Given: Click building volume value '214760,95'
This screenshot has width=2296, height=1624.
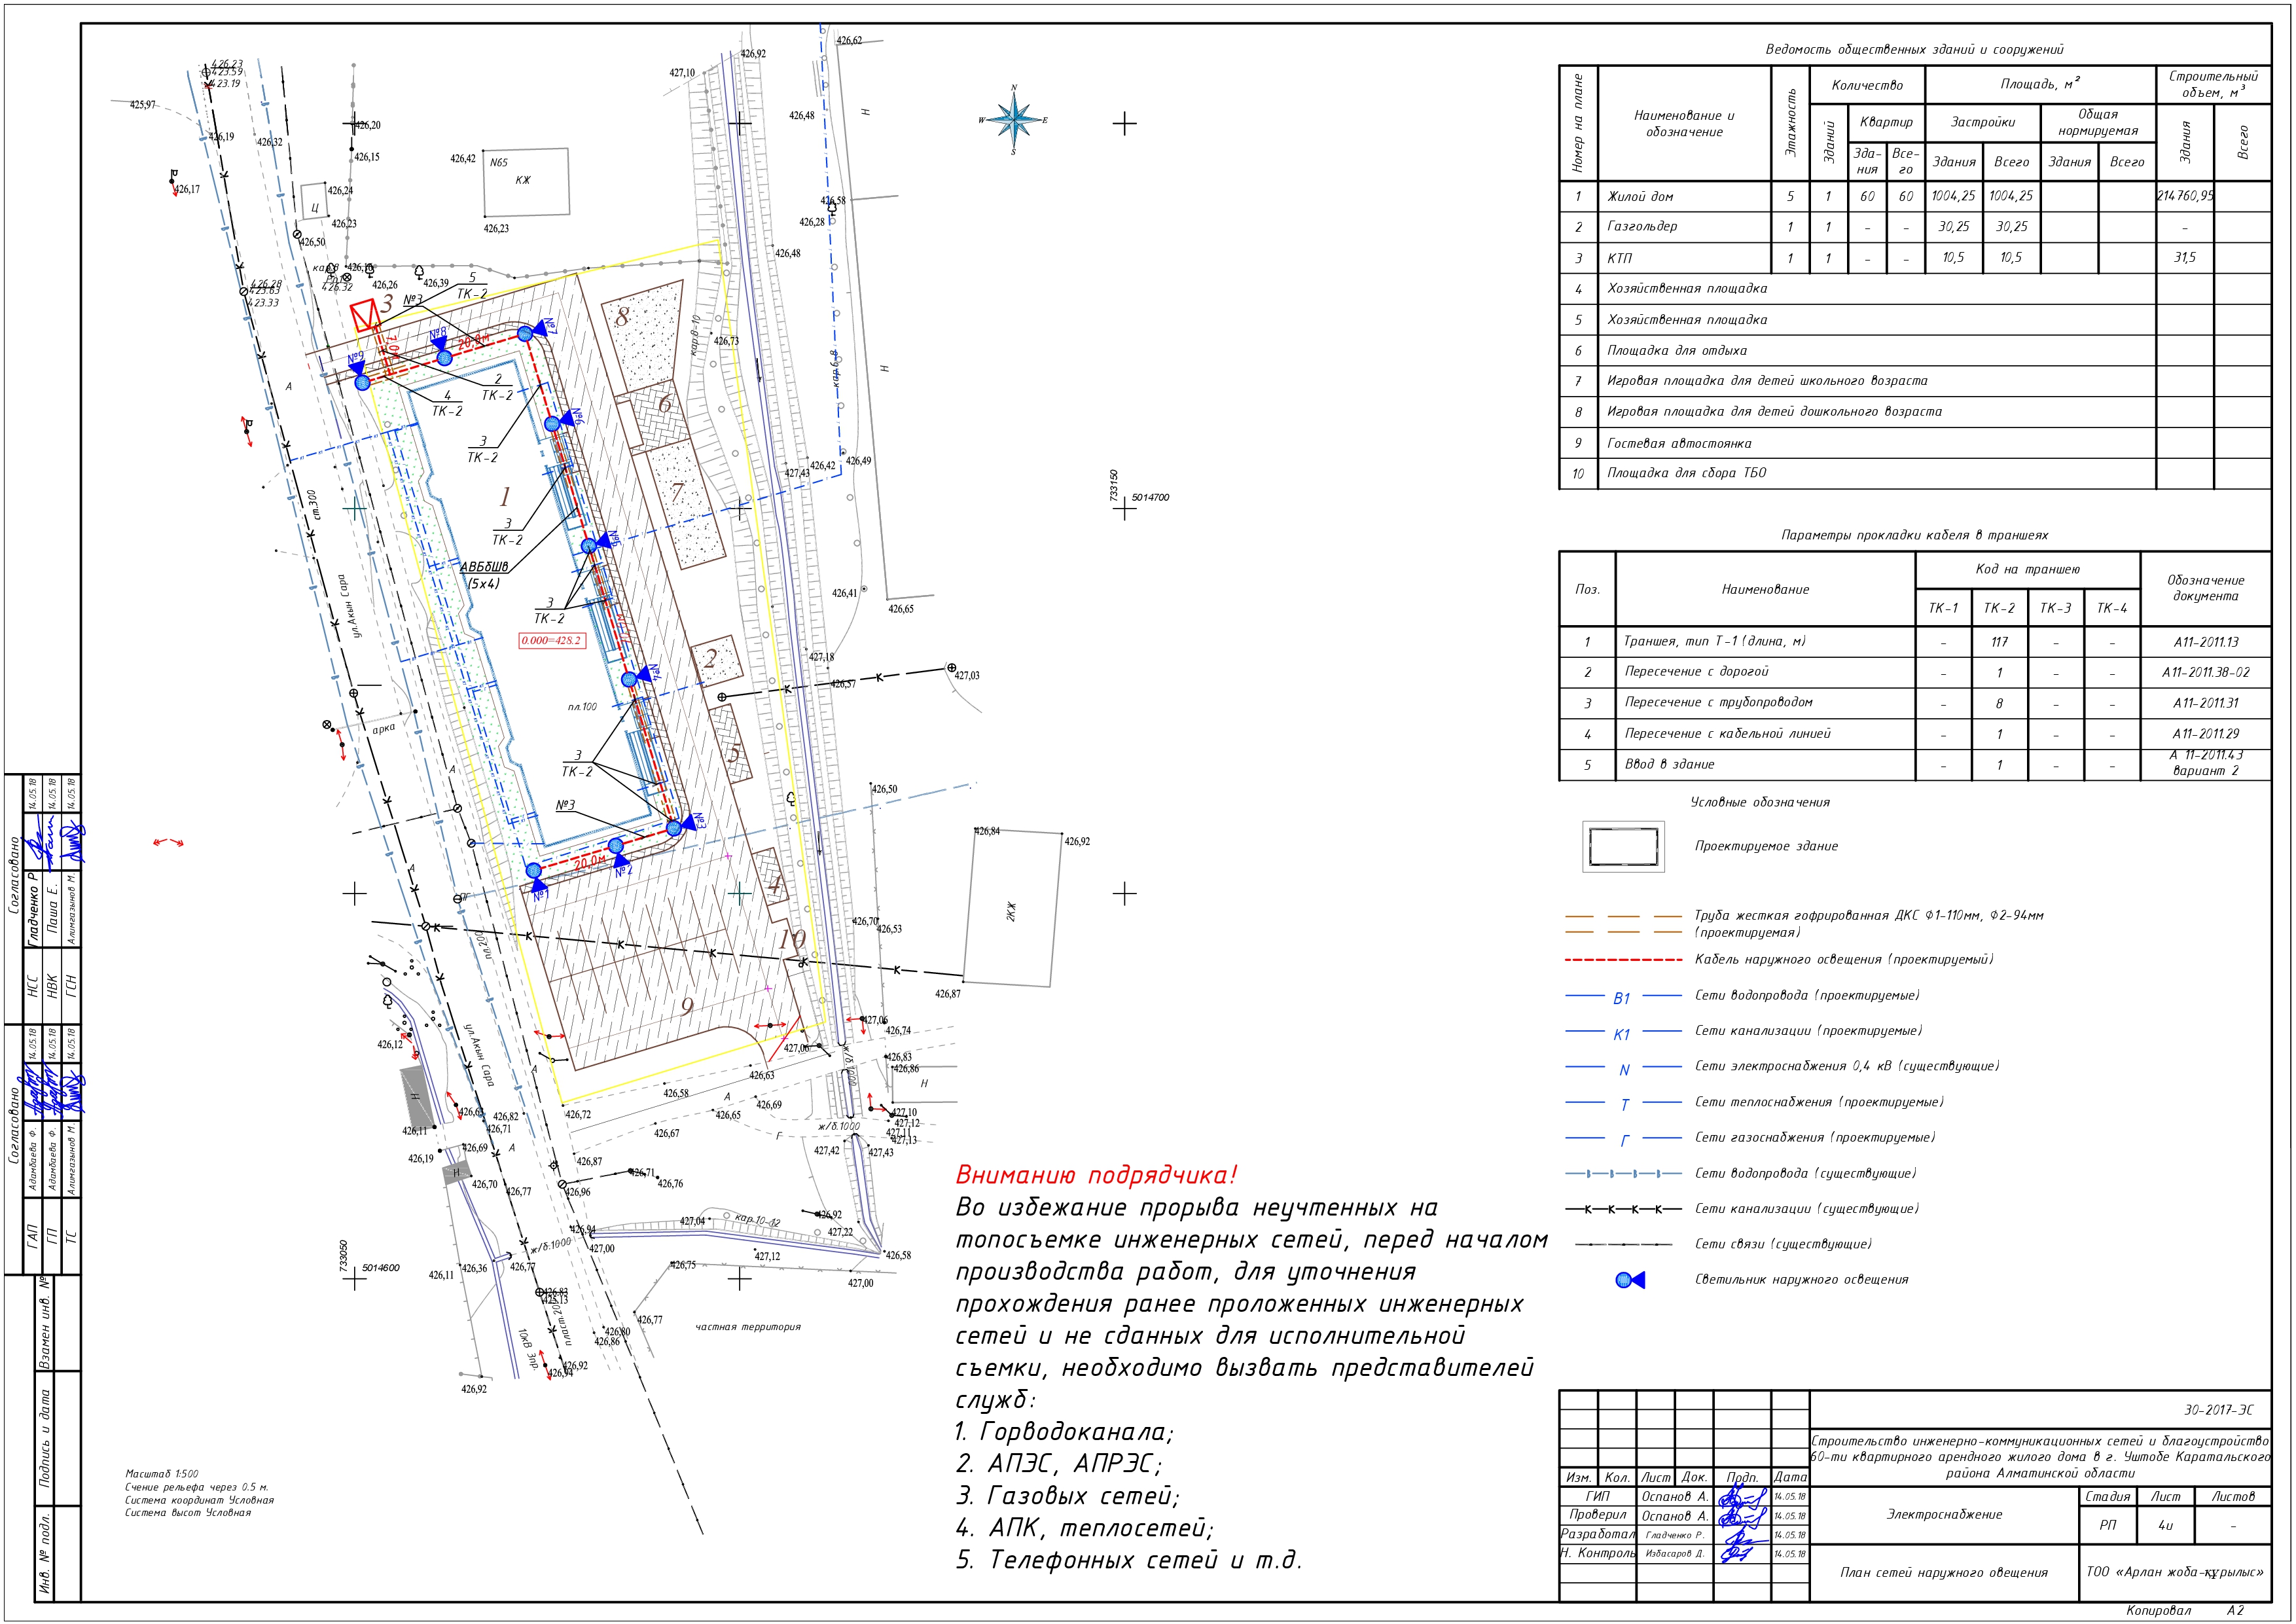Looking at the screenshot, I should [x=2185, y=196].
